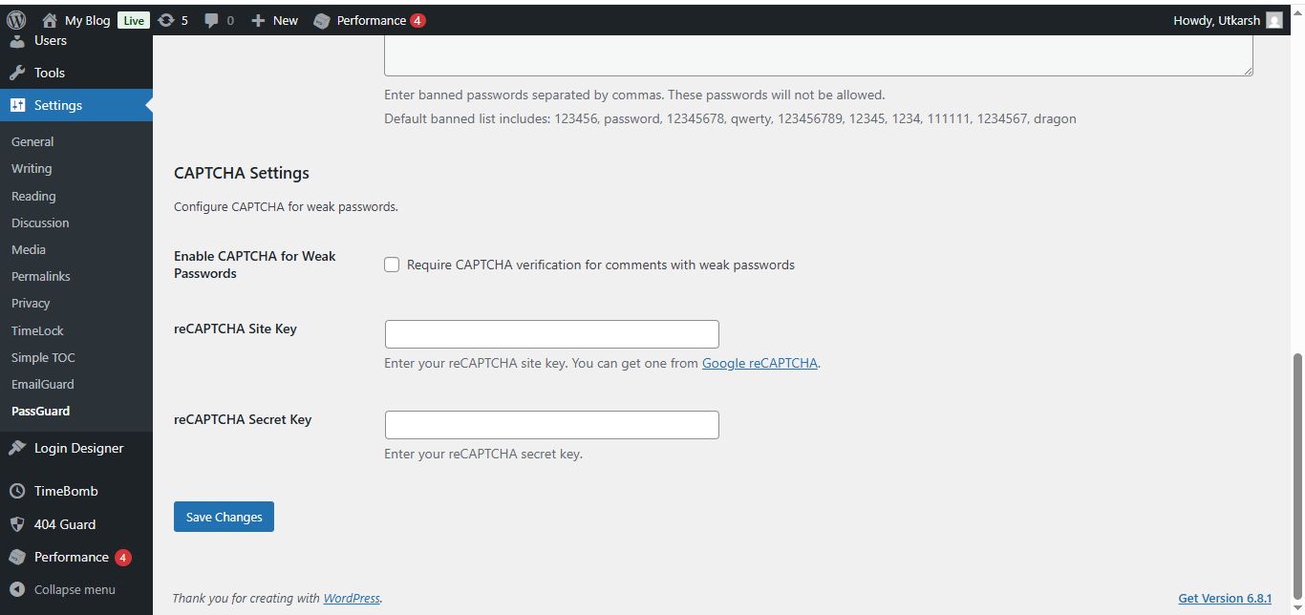Click the reCAPTCHA Site Key label
Screen dimensions: 1305x615
235,329
